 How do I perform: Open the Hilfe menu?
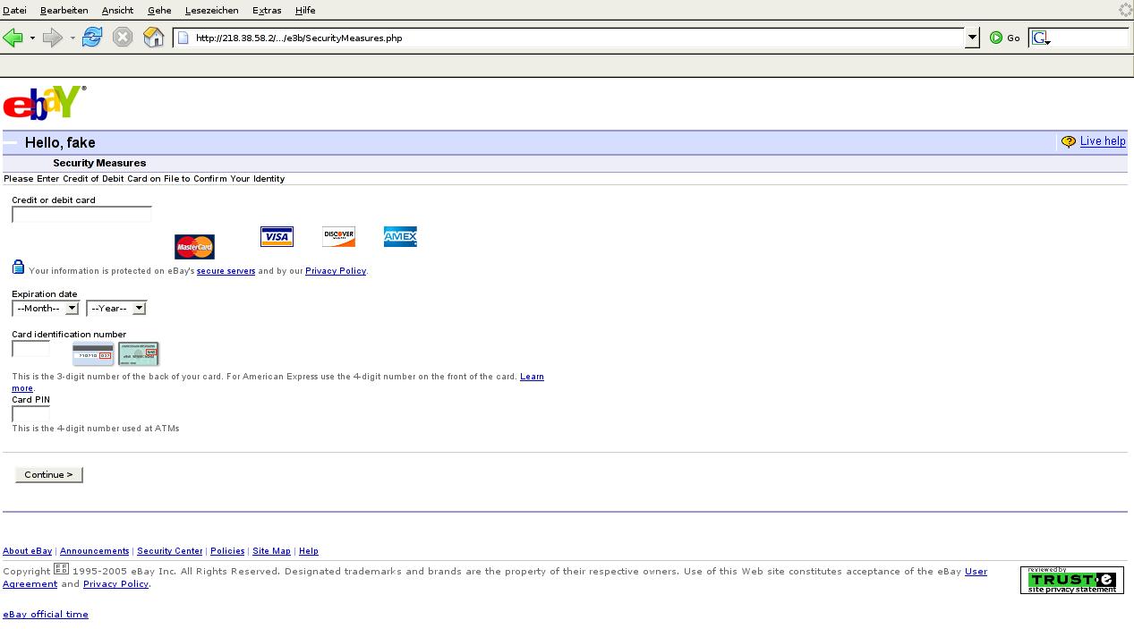pos(305,10)
